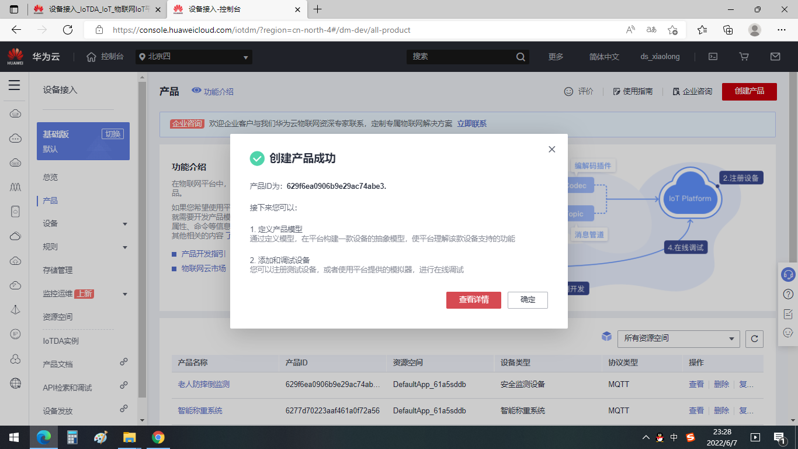Click the red 创建产品 button
This screenshot has height=449, width=798.
pos(750,91)
